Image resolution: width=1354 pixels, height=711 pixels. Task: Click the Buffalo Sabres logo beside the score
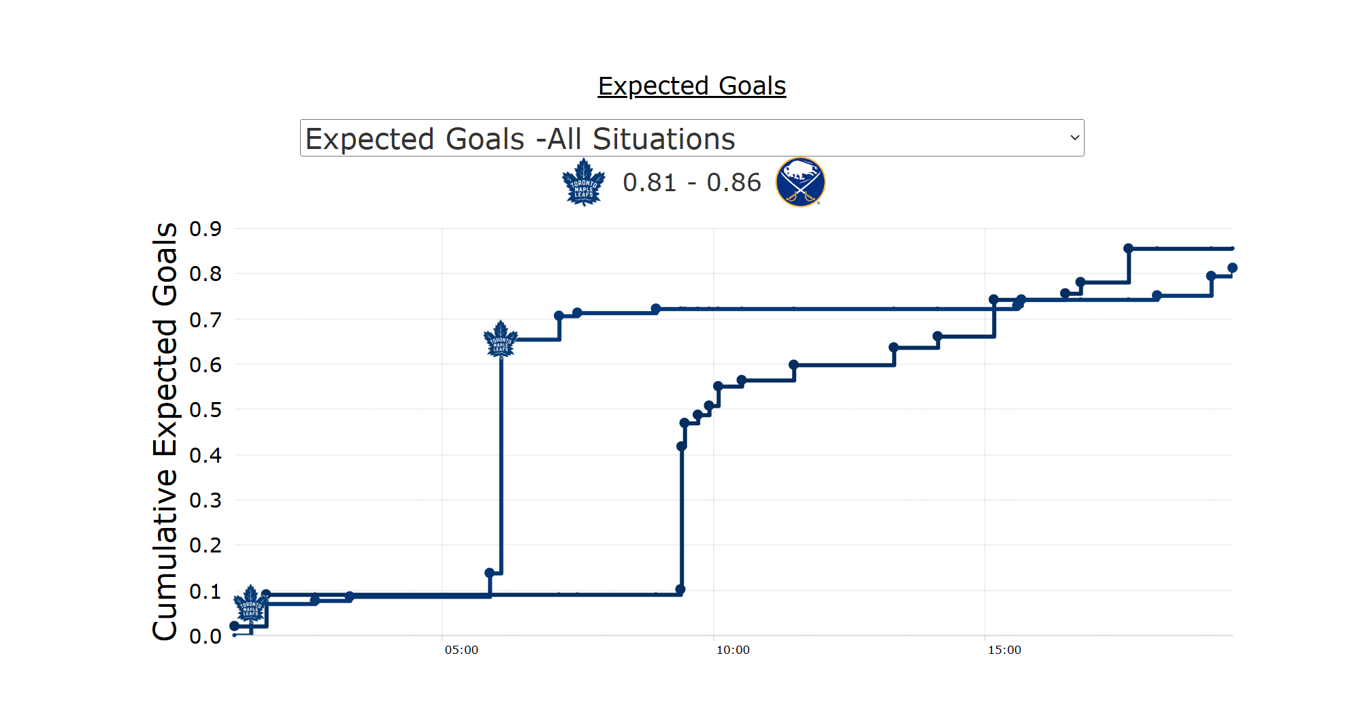click(x=800, y=182)
